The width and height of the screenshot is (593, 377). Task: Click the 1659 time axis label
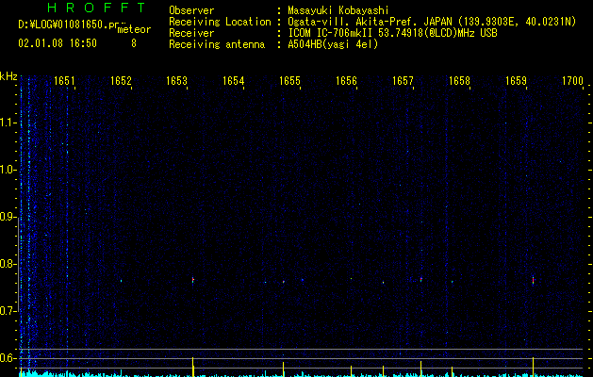516,81
